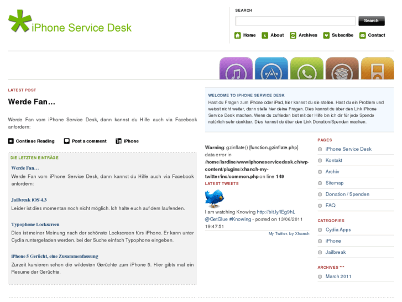Click the blue Twitter bird image
The height and width of the screenshot is (302, 402).
[215, 199]
